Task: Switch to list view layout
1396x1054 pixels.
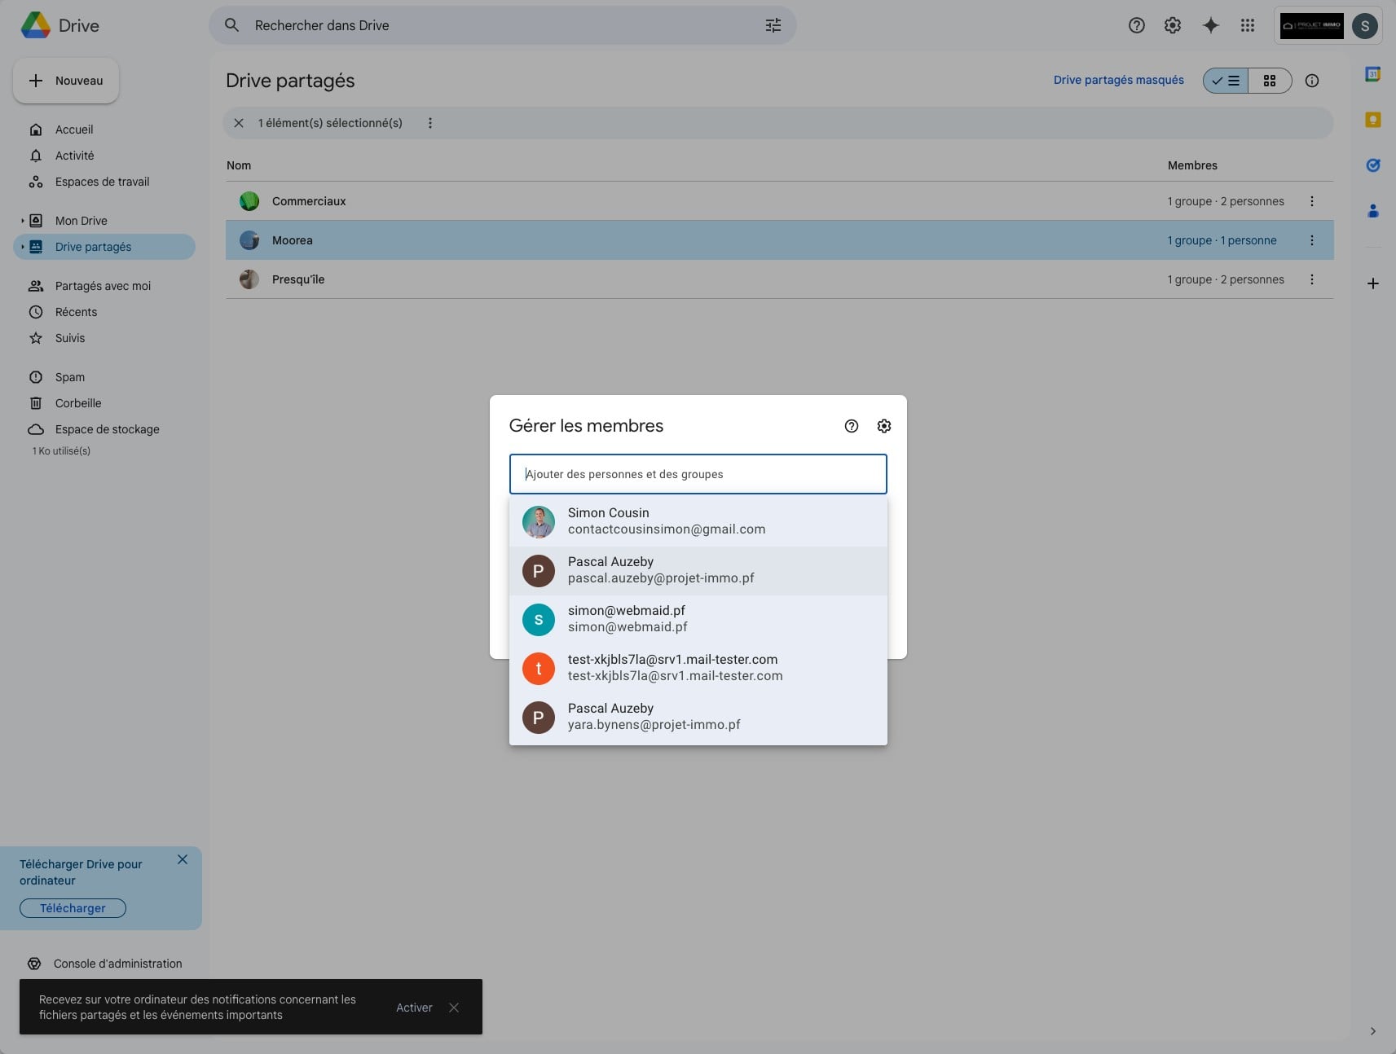Action: 1226,81
